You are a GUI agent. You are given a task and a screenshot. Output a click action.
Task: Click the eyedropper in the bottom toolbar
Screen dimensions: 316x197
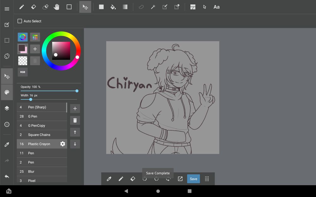[109, 179]
